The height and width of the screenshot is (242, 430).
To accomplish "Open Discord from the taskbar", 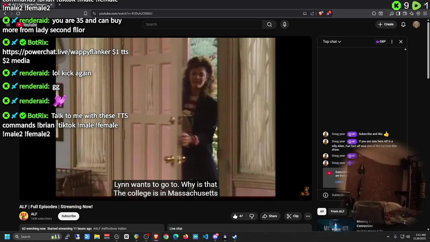I will (215, 237).
